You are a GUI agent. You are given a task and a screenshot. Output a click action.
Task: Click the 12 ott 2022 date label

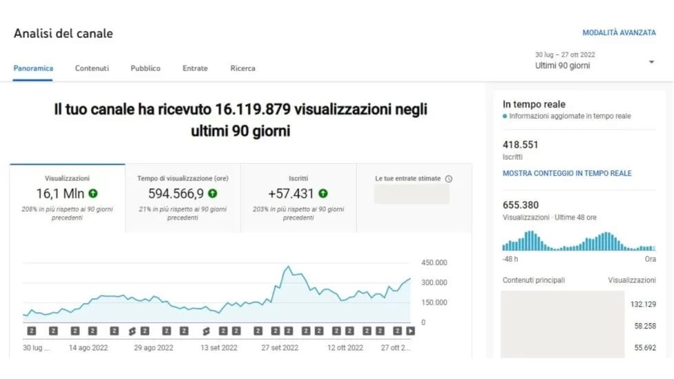pyautogui.click(x=345, y=347)
